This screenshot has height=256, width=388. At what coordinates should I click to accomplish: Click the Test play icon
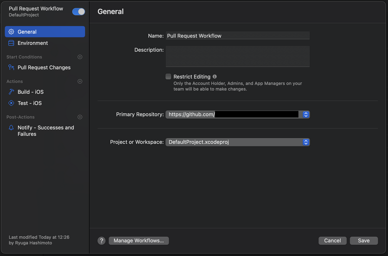[11, 103]
